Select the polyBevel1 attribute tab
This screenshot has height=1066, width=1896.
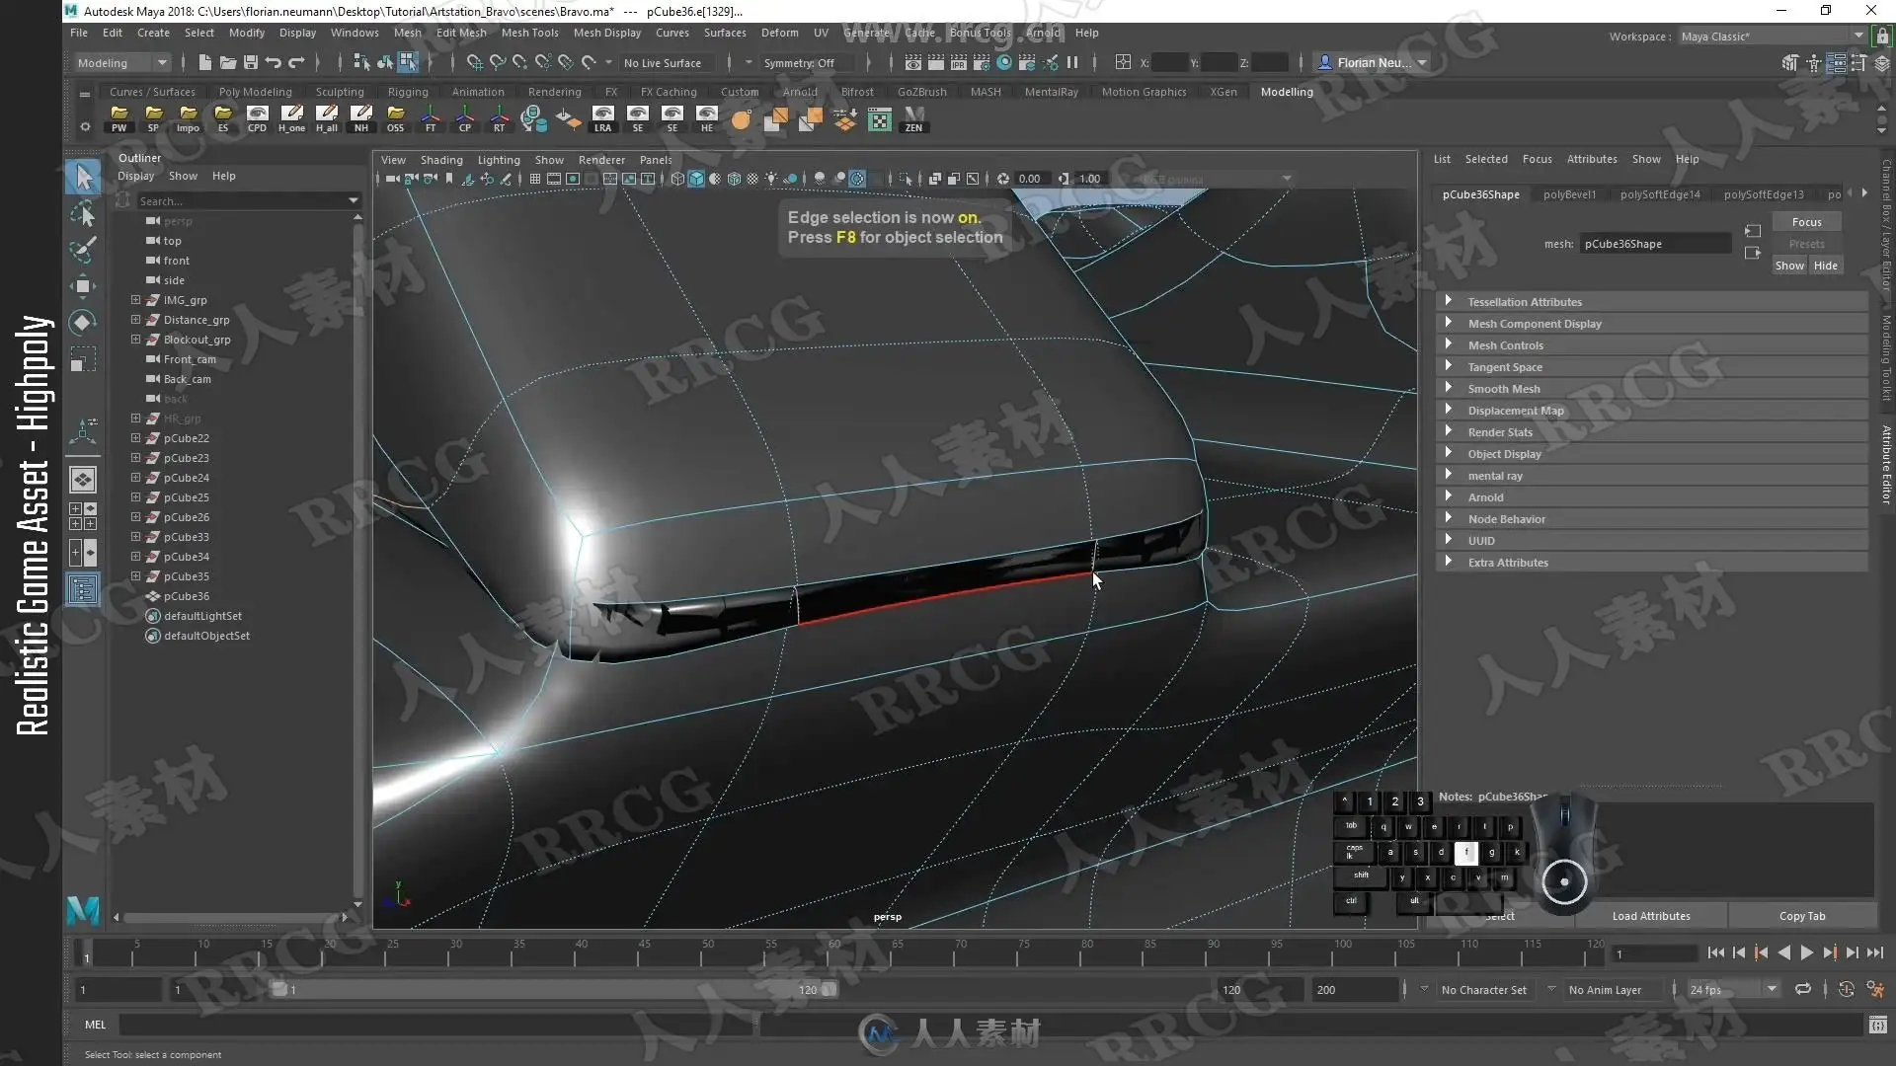click(x=1569, y=194)
